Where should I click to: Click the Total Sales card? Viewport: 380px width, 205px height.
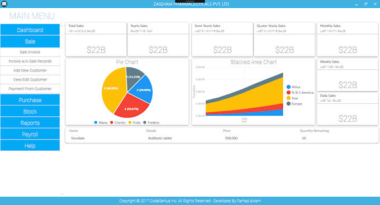96,40
